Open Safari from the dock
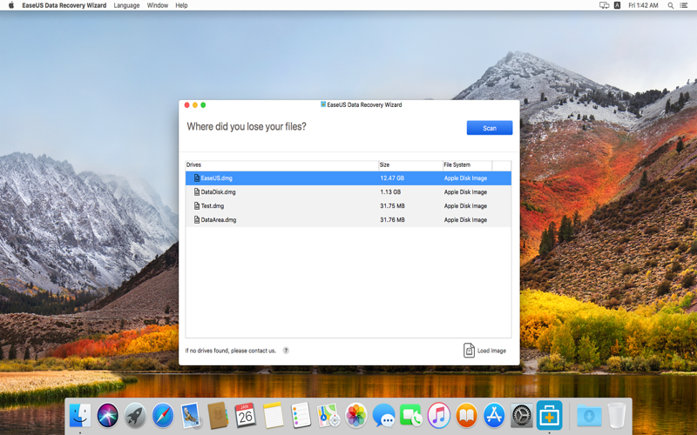The height and width of the screenshot is (435, 697). 163,415
